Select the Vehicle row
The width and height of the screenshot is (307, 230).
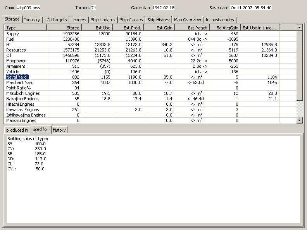(150, 72)
